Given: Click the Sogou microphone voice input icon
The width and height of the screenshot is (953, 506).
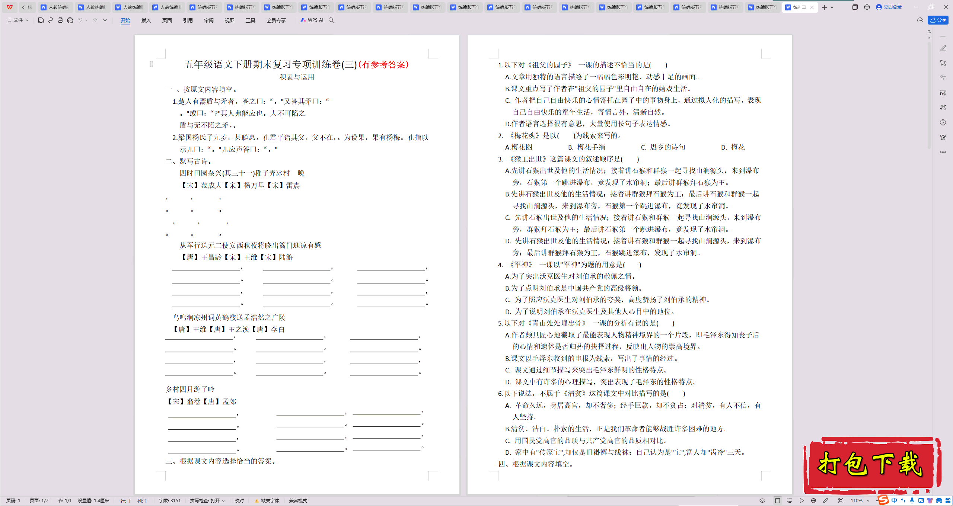Looking at the screenshot, I should [x=912, y=500].
